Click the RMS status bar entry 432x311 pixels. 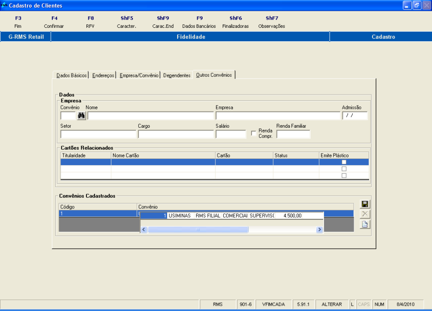pyautogui.click(x=217, y=304)
